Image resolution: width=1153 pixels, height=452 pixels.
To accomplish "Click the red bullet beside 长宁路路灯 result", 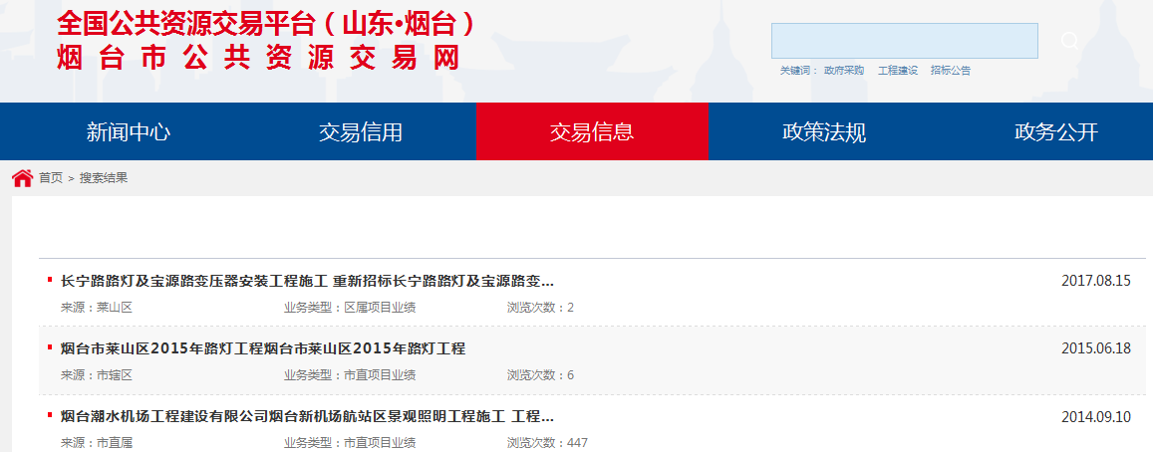I will [x=50, y=281].
